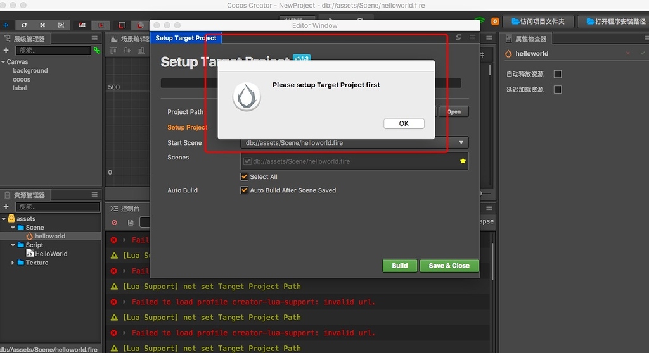Switch to the Setup Target Project tab

(186, 38)
